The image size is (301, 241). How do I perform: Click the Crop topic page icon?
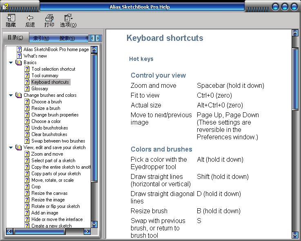point(27,186)
